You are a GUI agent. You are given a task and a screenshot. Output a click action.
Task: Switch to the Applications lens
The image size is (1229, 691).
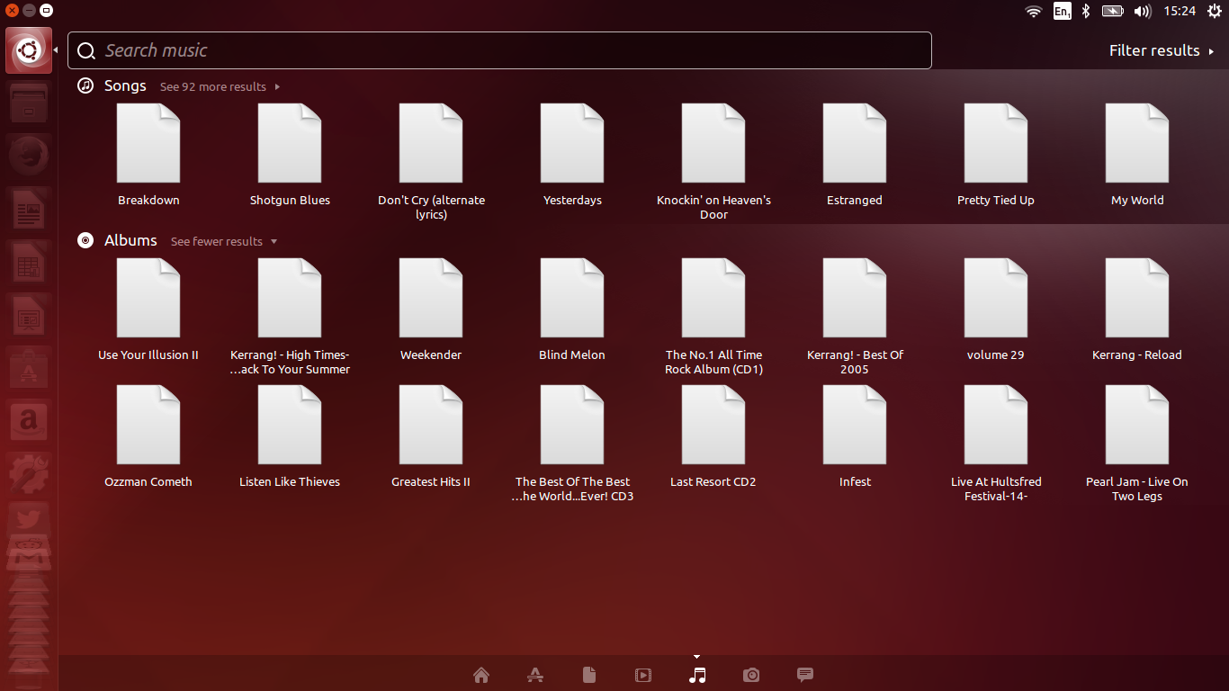[535, 675]
